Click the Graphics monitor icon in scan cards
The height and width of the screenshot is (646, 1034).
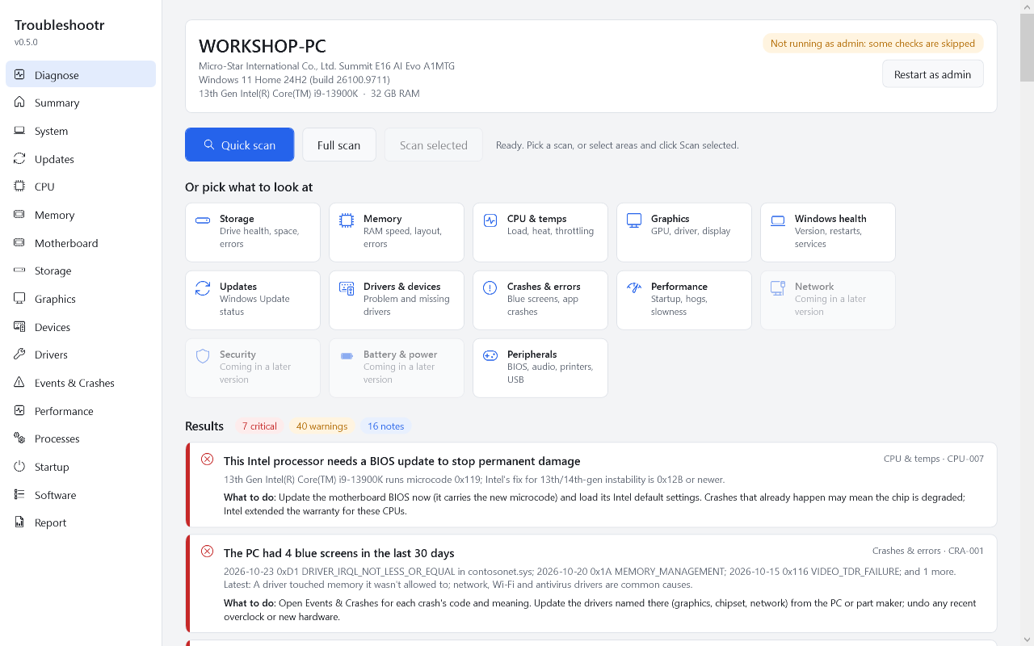pyautogui.click(x=634, y=220)
